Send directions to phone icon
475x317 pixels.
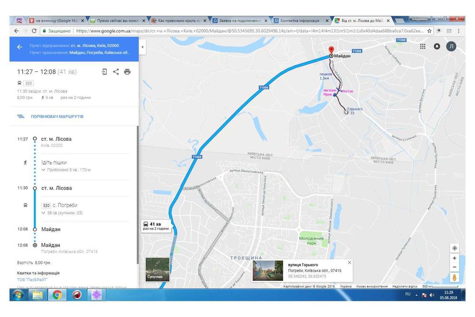[104, 72]
